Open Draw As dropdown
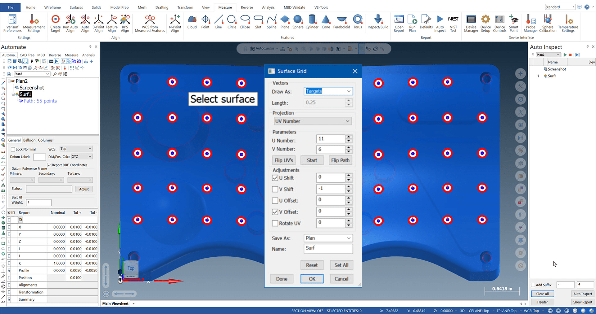 coord(328,91)
